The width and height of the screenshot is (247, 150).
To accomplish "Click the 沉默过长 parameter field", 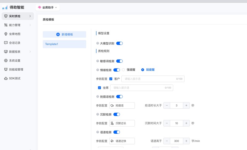I will [x=122, y=123].
